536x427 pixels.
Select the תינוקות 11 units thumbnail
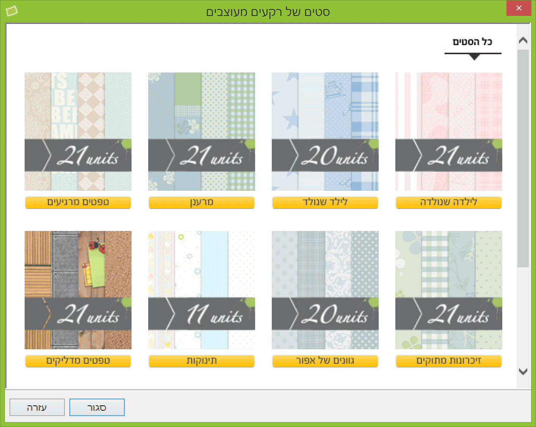pyautogui.click(x=202, y=290)
